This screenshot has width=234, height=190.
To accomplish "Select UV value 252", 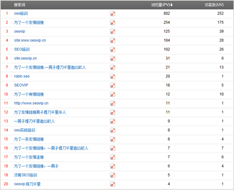I will click(220, 13).
